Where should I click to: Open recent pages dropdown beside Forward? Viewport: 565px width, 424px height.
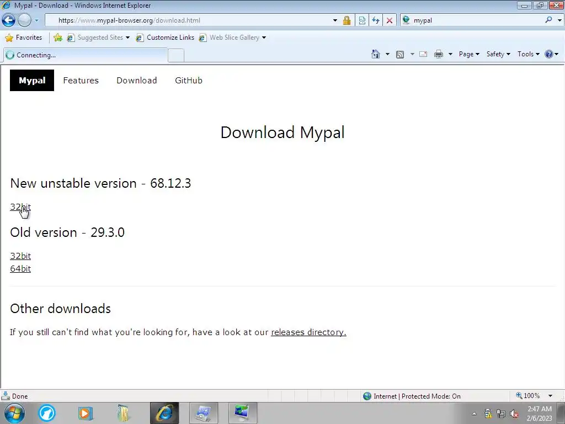coord(36,20)
